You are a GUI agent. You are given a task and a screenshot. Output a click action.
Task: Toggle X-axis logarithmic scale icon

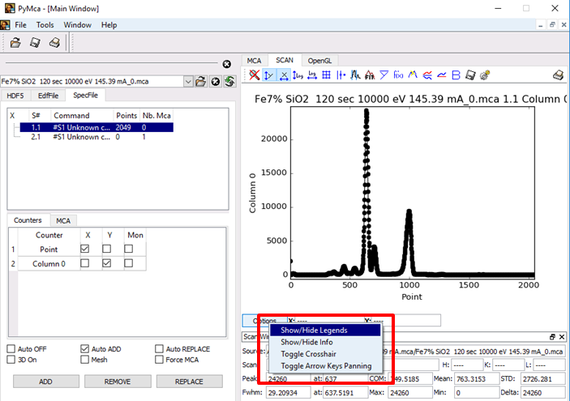click(x=312, y=75)
